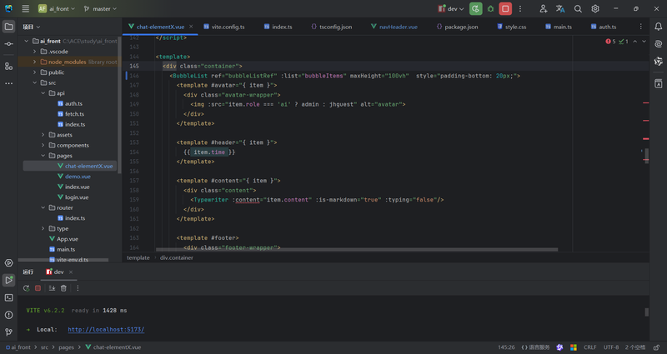667x354 pixels.
Task: Open the dev run configuration dropdown
Action: click(x=451, y=8)
